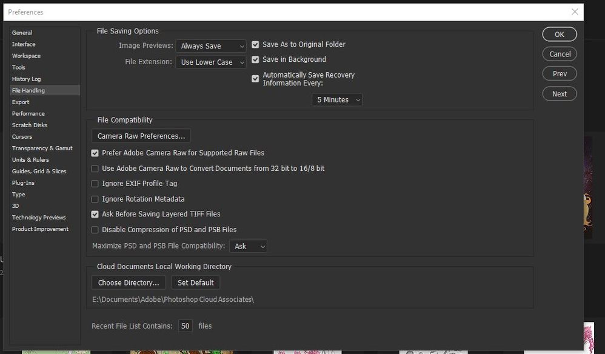
Task: Toggle Ask Before Saving Layered TIFF Files
Action: click(x=95, y=214)
